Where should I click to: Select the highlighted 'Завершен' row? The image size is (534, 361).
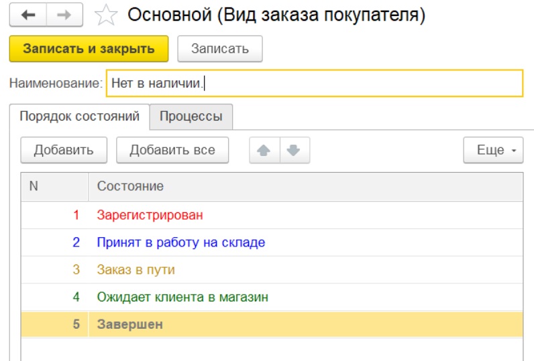point(129,324)
